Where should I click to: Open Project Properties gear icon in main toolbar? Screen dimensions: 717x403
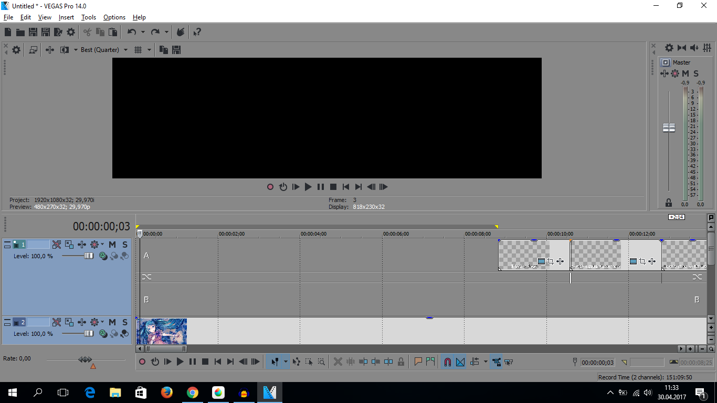pos(71,32)
